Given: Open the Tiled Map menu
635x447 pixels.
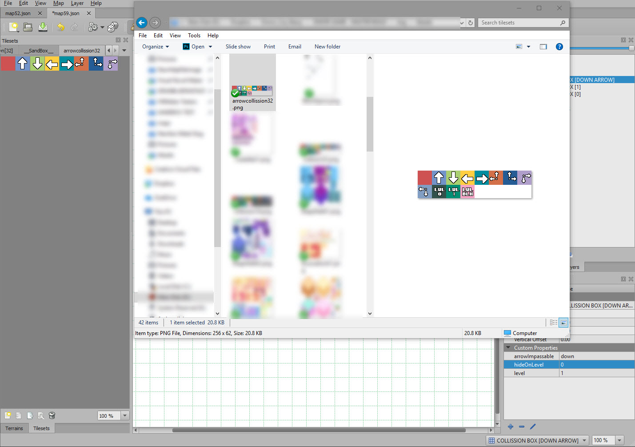Looking at the screenshot, I should 59,3.
